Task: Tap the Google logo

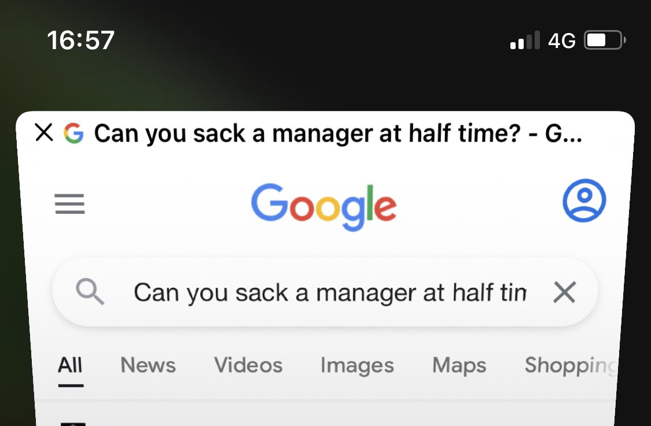Action: [x=324, y=206]
